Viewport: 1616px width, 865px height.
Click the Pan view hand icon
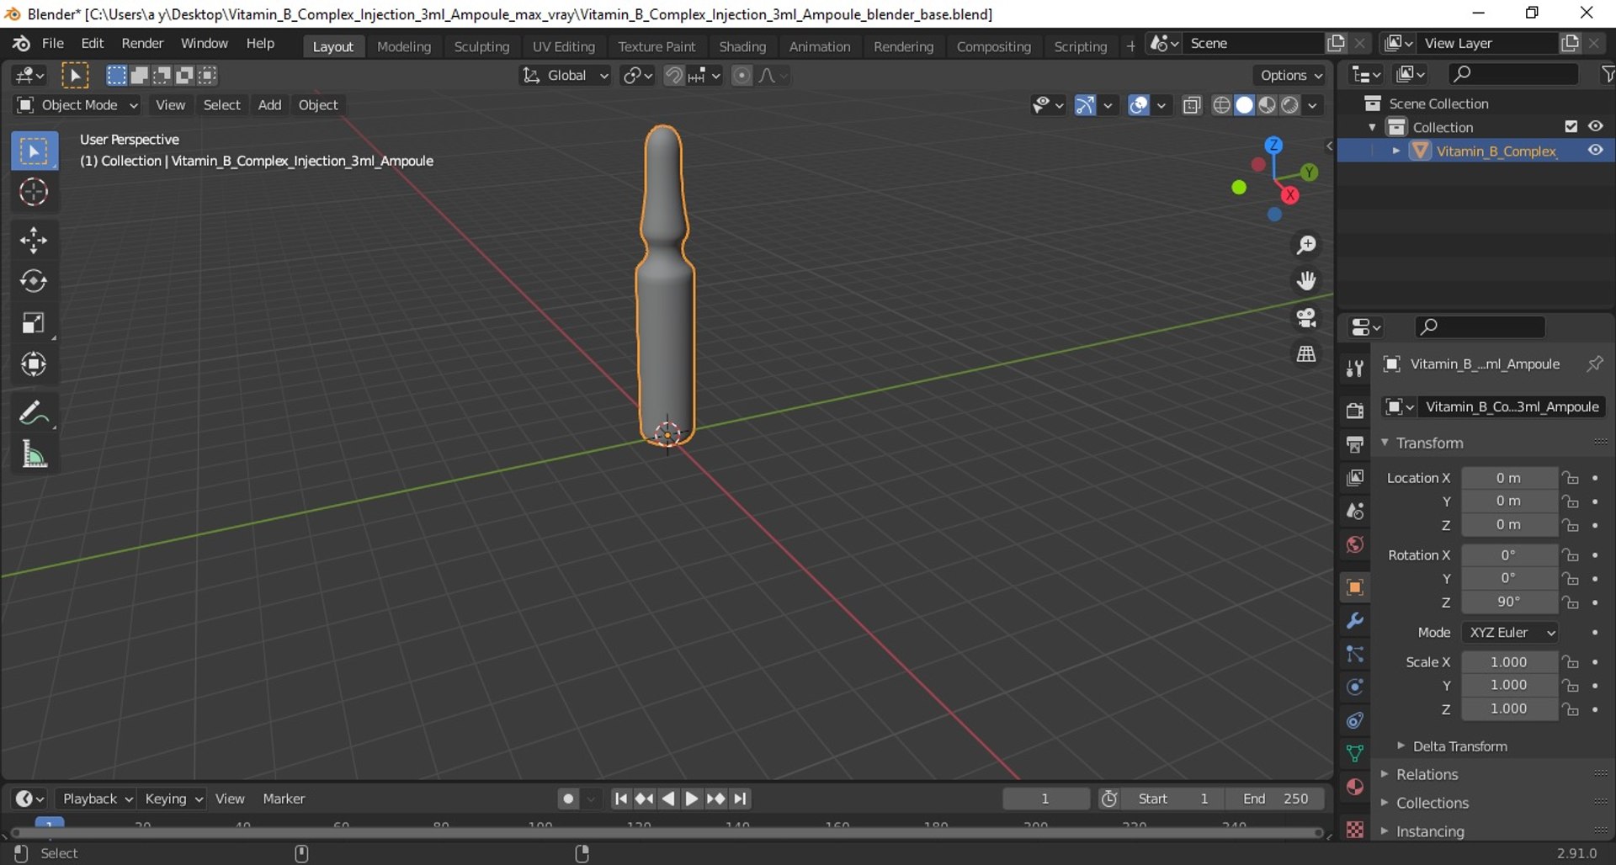point(1306,280)
